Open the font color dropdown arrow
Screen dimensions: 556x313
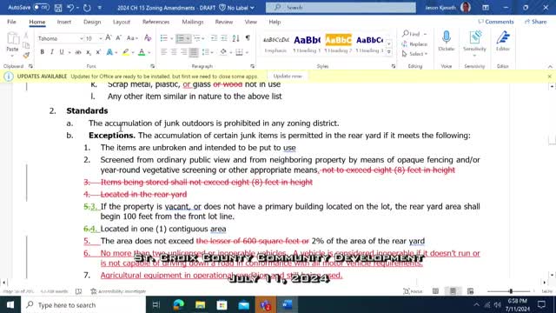pos(149,52)
